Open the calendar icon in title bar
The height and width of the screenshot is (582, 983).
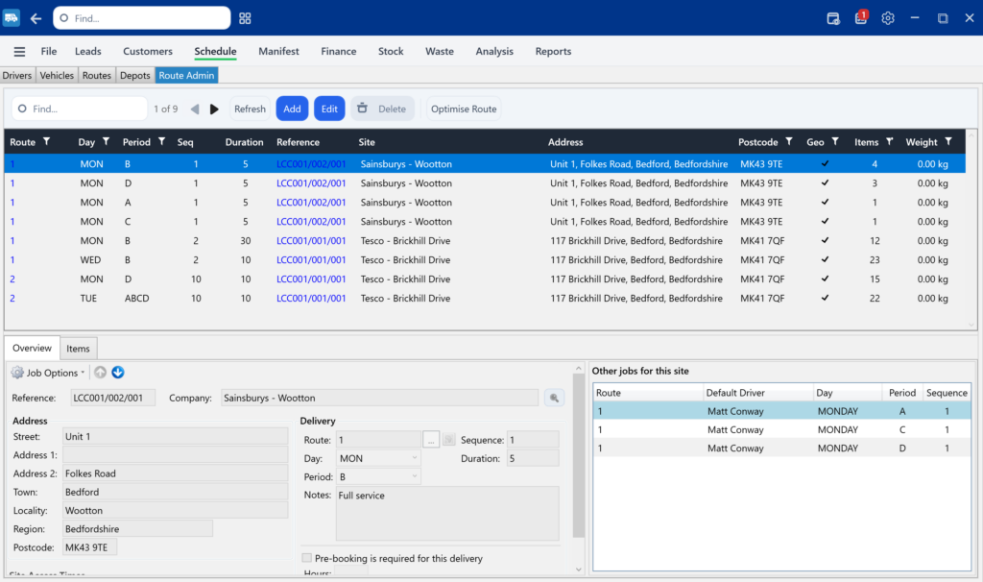point(833,18)
